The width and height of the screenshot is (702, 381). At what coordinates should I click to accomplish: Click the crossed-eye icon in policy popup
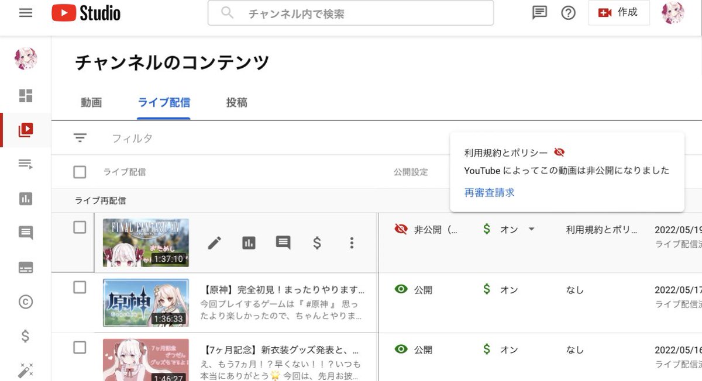(x=559, y=153)
